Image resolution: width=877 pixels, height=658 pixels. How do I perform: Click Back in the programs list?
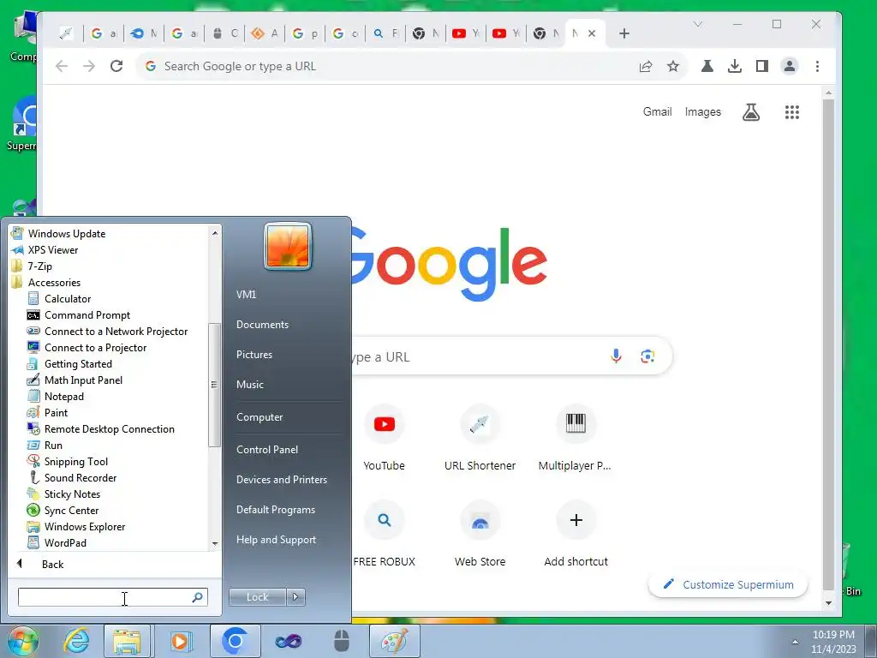(52, 564)
